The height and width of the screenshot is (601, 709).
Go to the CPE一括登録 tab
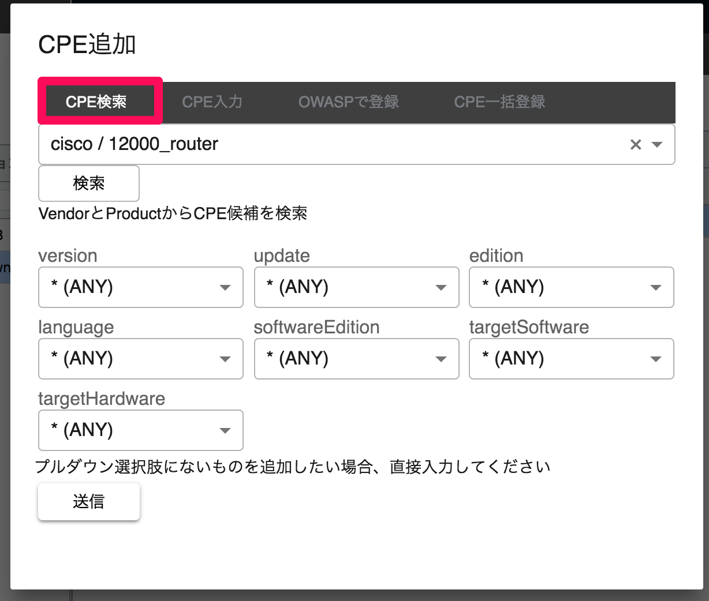(499, 102)
